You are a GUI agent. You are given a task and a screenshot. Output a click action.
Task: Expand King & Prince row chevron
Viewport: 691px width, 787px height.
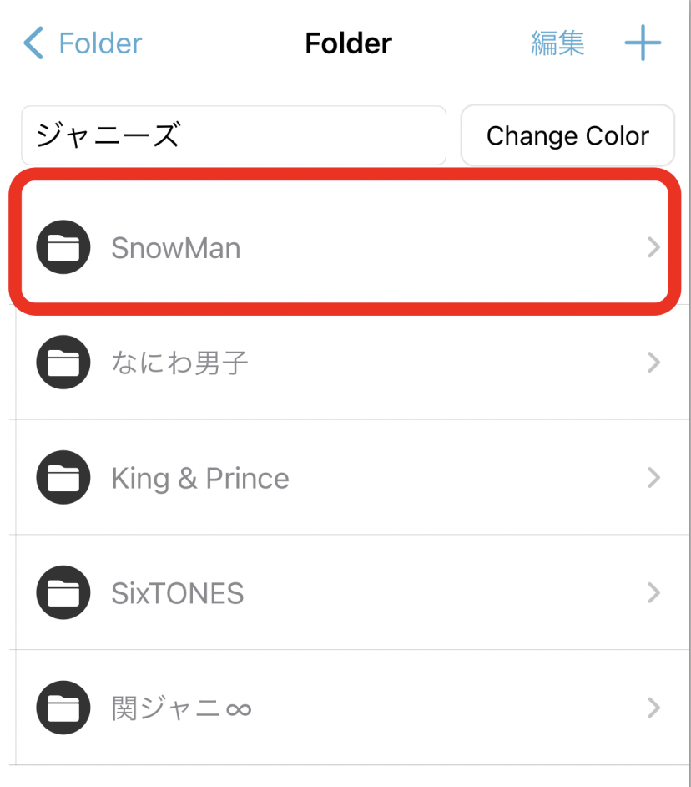click(653, 478)
